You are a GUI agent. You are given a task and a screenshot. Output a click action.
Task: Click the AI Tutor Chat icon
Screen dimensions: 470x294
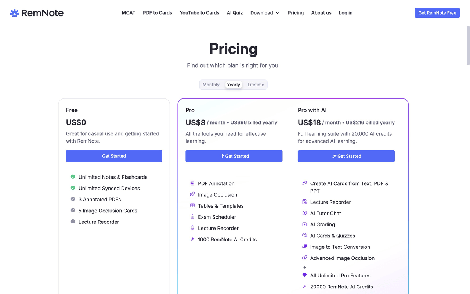tap(304, 213)
